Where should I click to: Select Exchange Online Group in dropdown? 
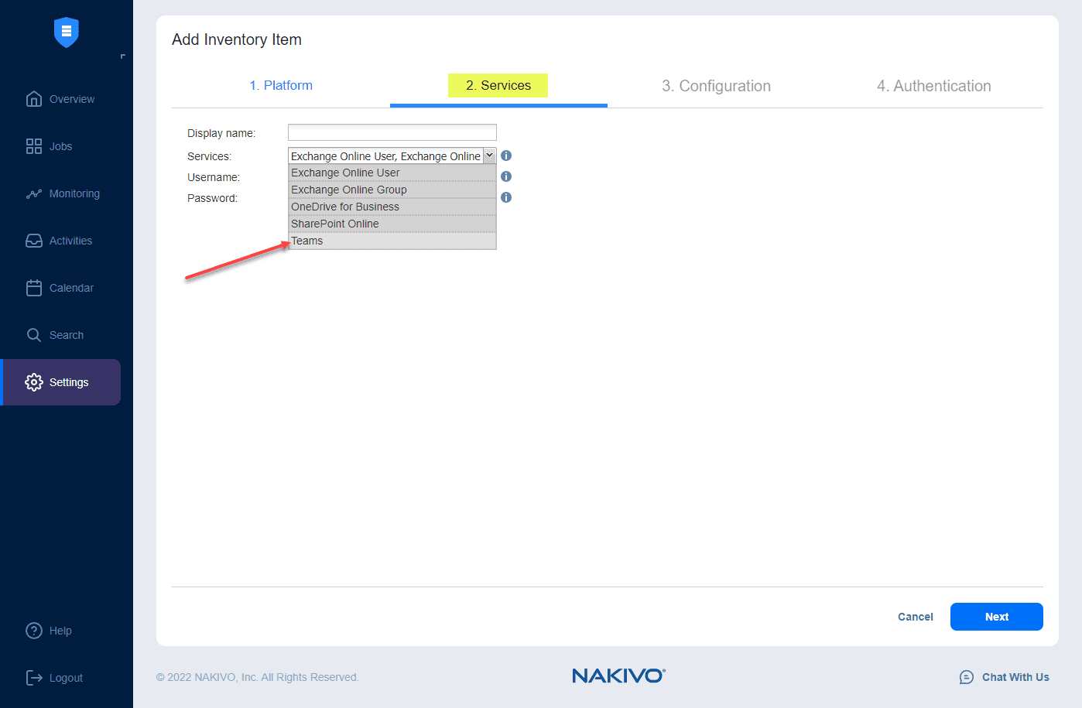348,189
